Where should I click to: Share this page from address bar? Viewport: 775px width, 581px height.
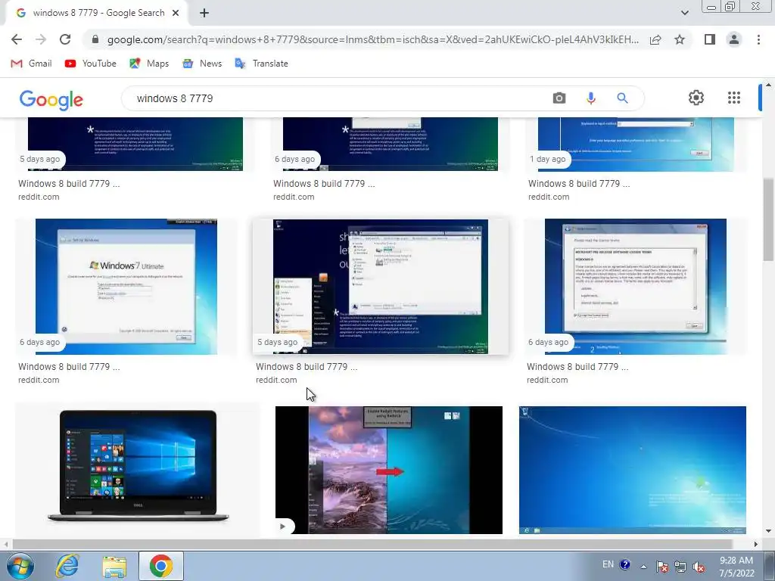(x=655, y=39)
